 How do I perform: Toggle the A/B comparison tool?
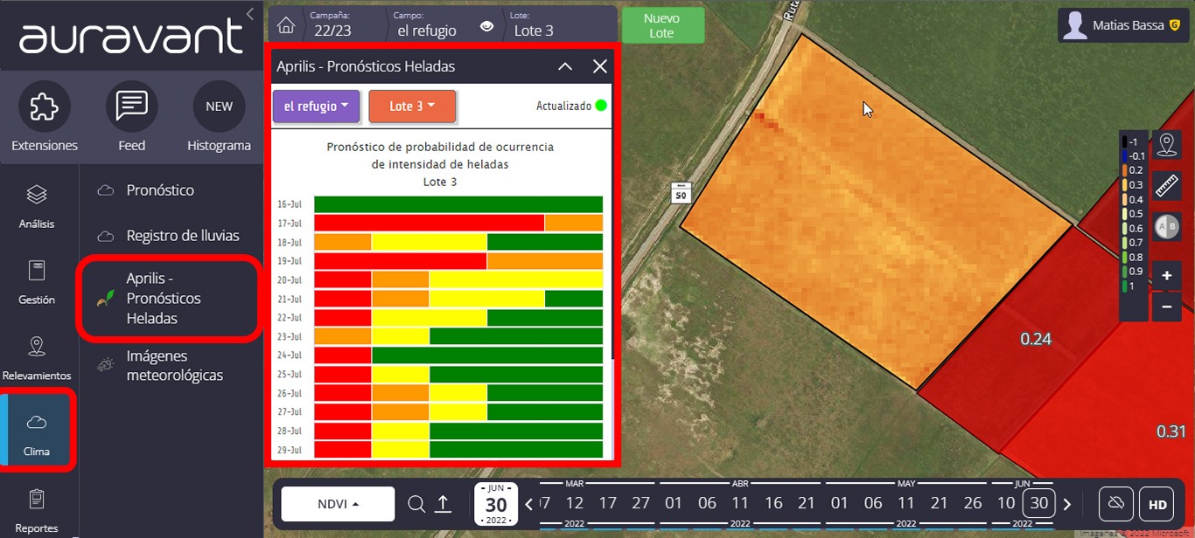point(1166,226)
